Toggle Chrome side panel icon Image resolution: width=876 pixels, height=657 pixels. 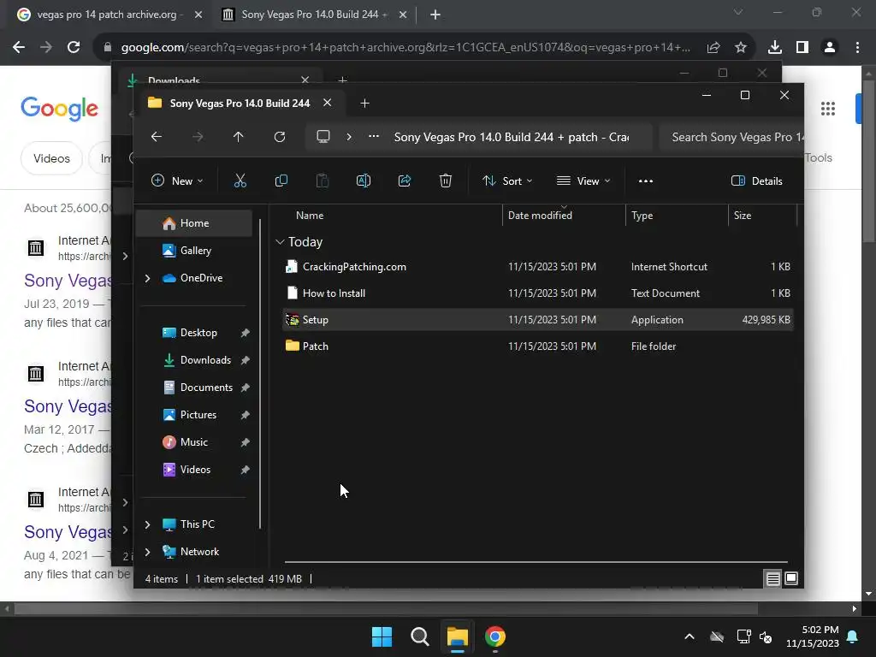coord(802,48)
